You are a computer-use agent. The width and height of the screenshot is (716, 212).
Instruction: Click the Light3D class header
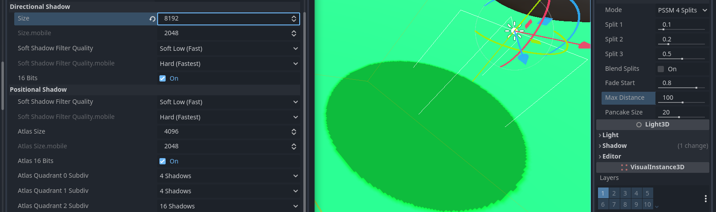pyautogui.click(x=653, y=125)
